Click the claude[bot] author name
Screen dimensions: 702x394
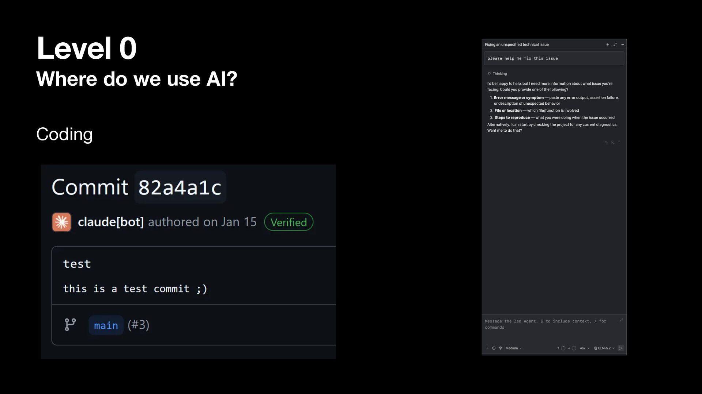point(111,222)
